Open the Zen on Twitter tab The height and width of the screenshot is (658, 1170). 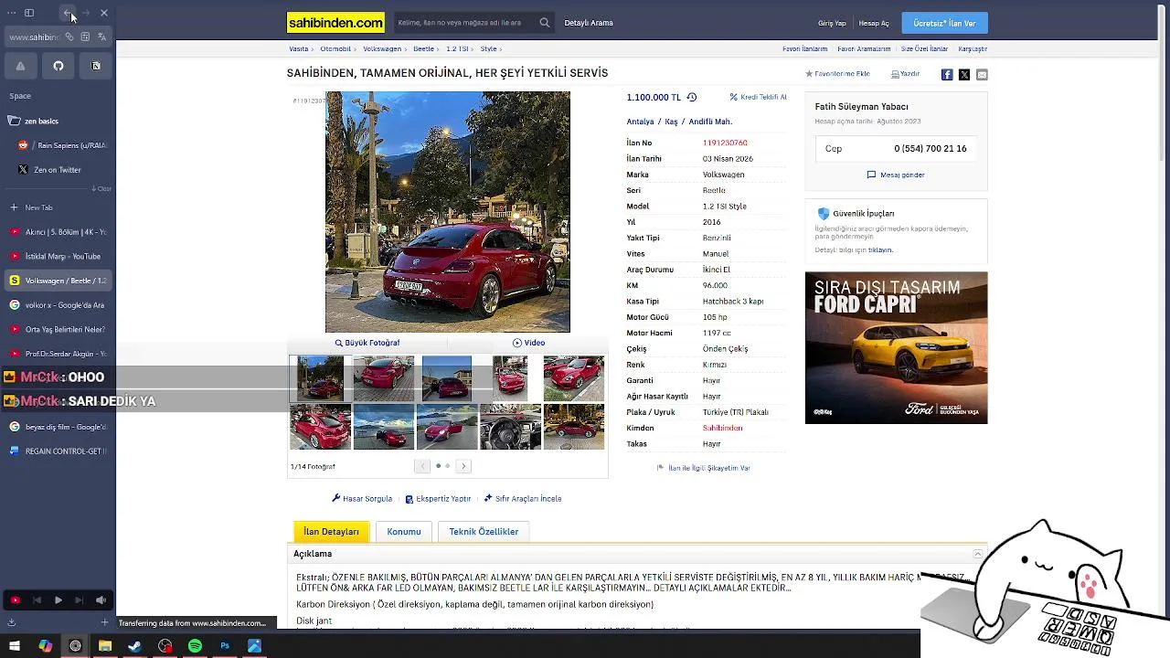58,170
